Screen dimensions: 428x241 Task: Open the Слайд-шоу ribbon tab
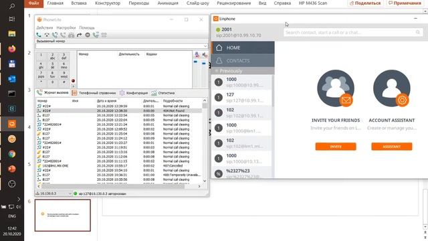[198, 3]
